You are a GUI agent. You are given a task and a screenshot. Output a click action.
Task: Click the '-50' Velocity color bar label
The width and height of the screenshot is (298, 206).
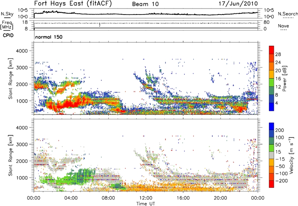(280, 166)
